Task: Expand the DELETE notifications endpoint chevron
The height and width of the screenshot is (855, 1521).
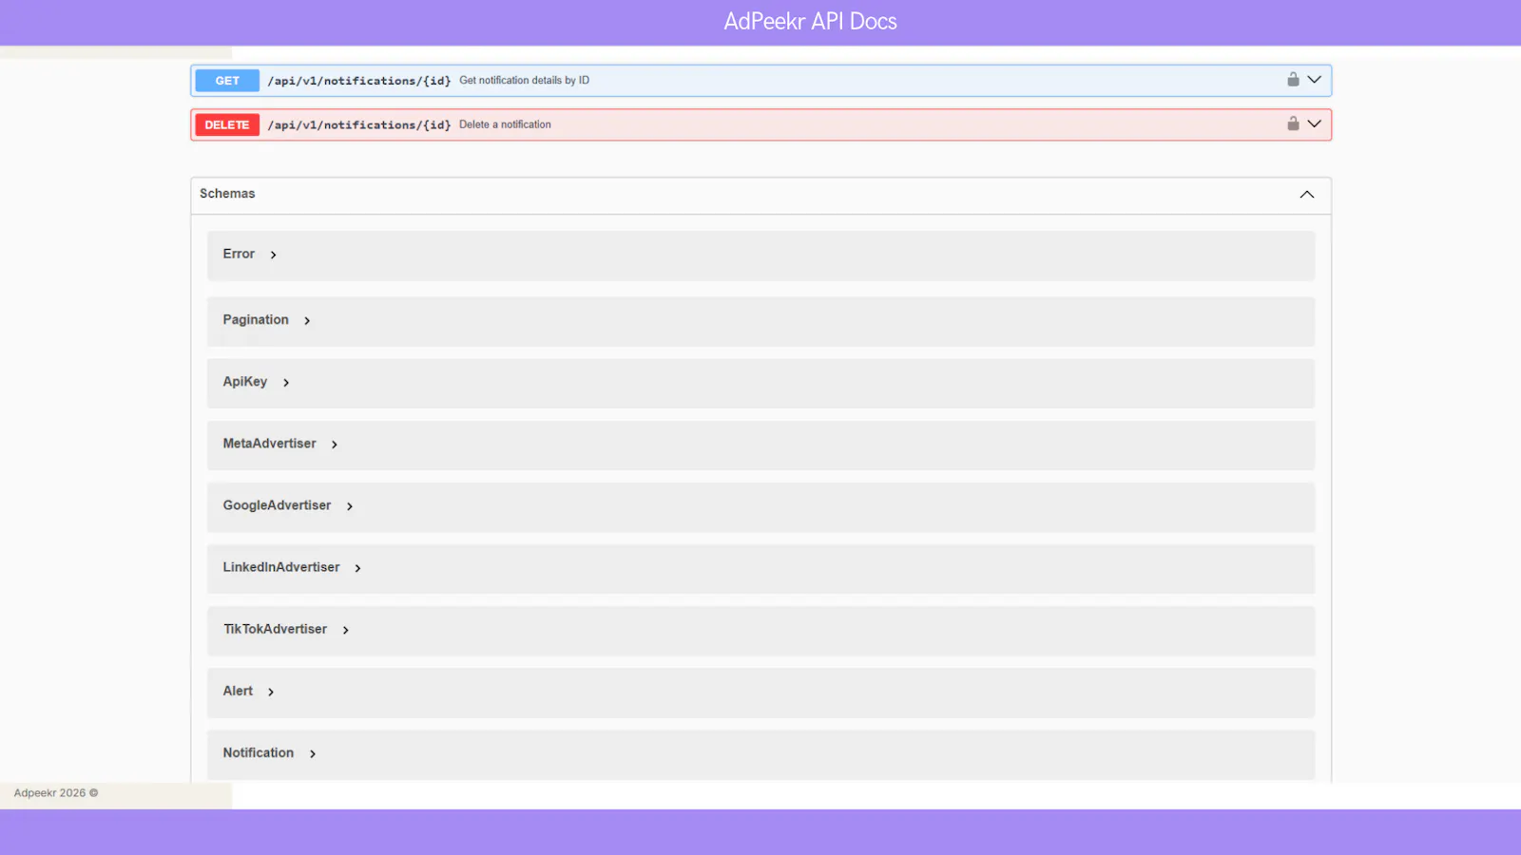Action: [x=1315, y=123]
